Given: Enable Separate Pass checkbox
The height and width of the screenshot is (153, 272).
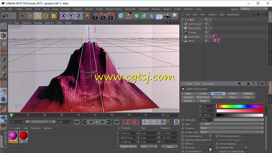Looking at the screenshot, I should point(246,148).
